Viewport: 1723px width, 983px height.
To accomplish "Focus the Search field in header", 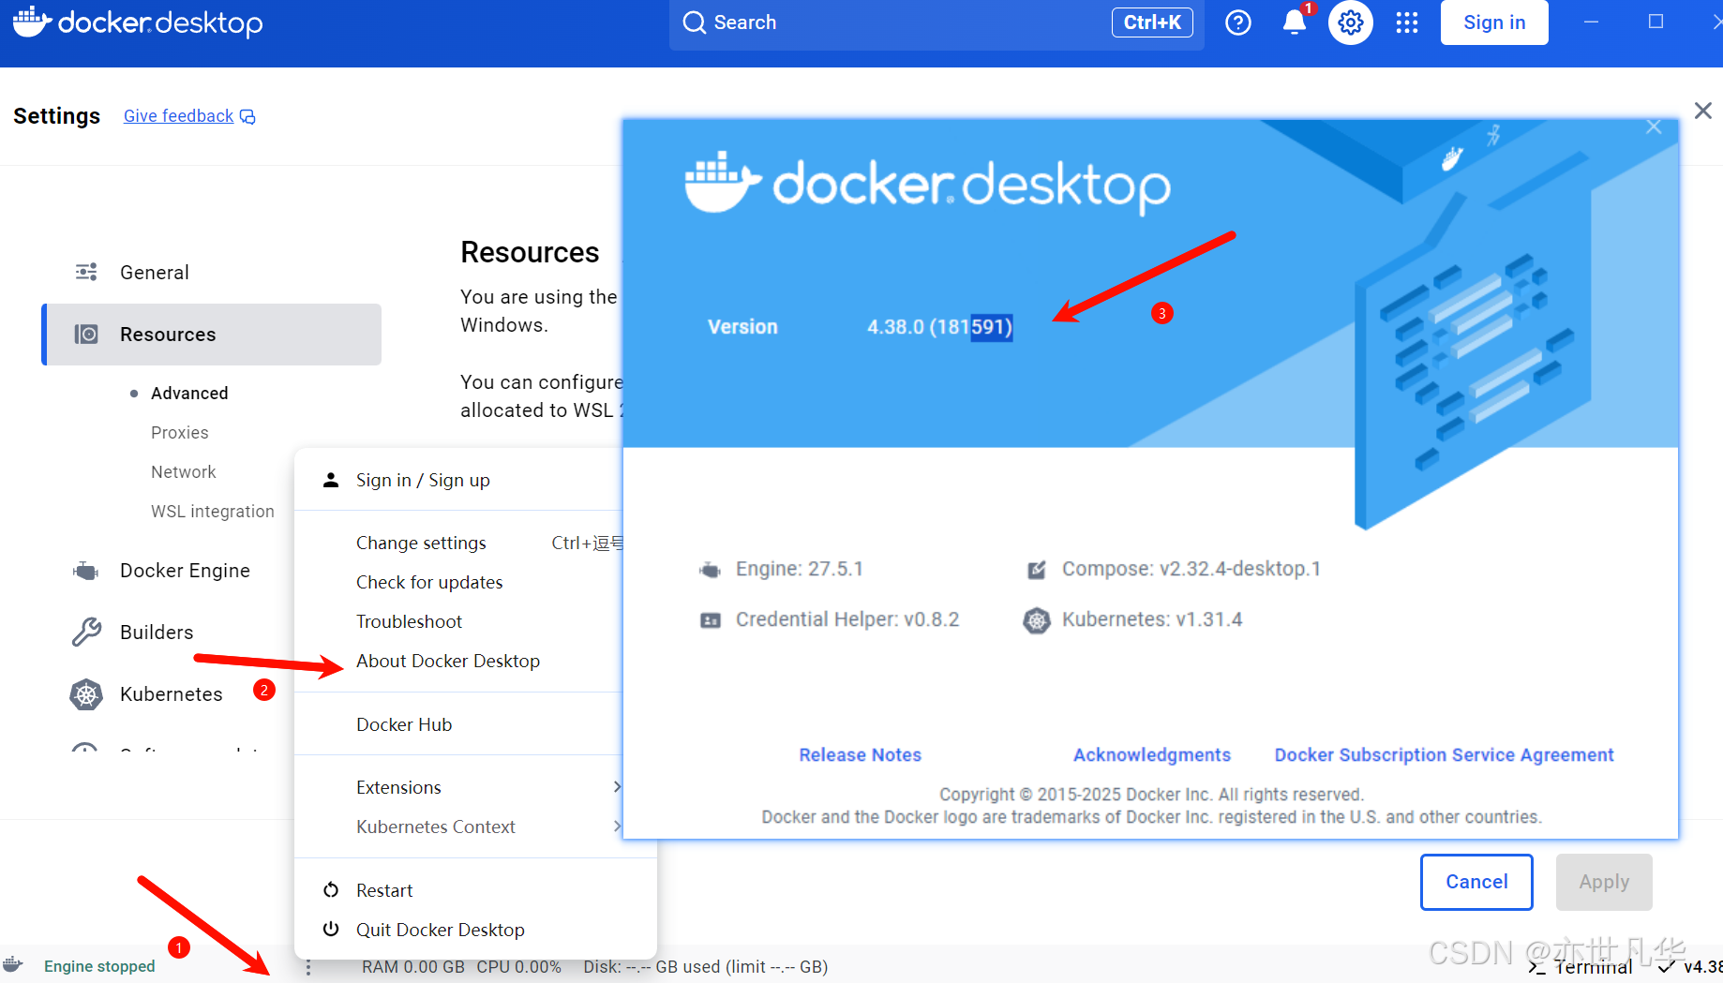I will 936,22.
